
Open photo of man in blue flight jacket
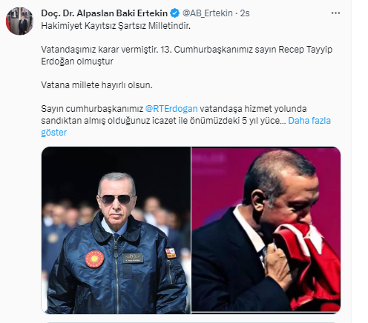tap(116, 230)
